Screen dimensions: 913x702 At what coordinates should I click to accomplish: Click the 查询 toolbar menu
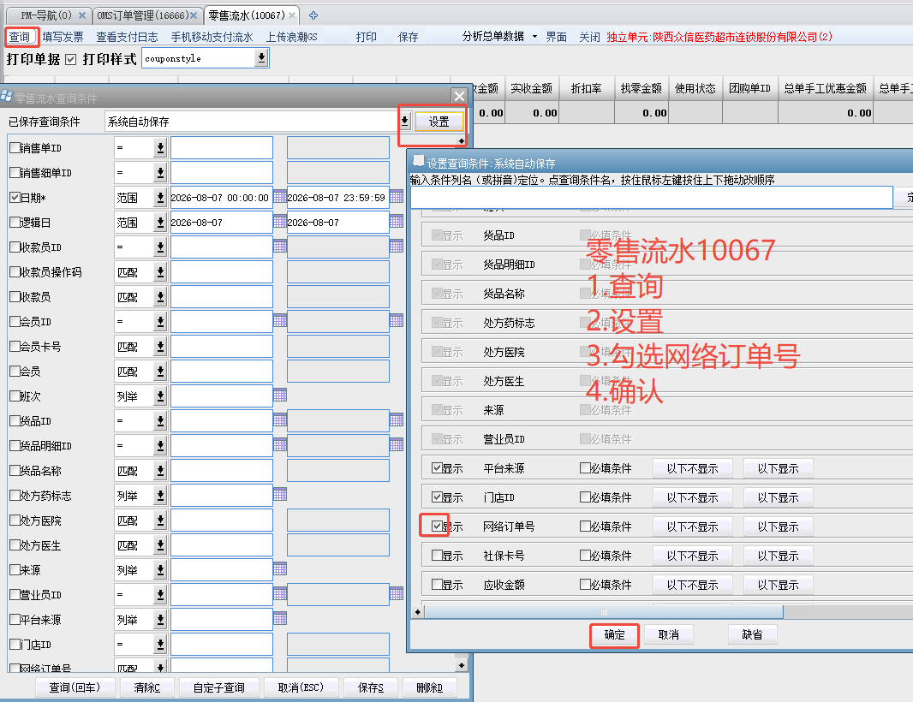19,37
